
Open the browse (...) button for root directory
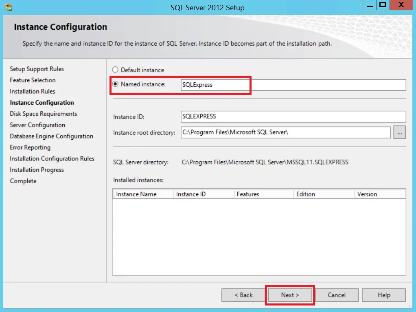coord(400,132)
